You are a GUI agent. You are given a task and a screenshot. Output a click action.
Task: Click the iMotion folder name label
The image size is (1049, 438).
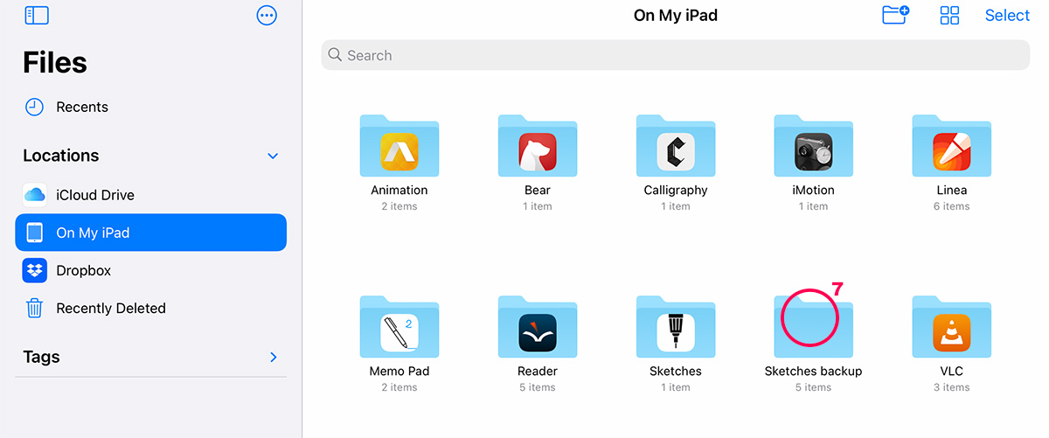pos(814,190)
